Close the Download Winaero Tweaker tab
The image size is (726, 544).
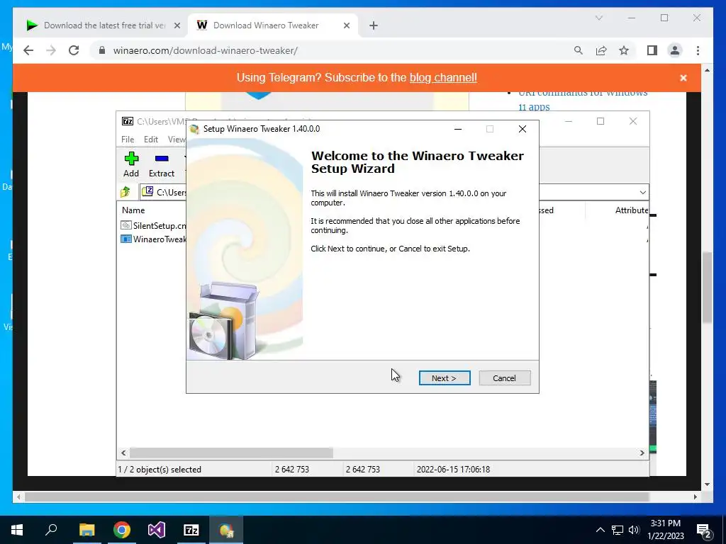tap(346, 25)
